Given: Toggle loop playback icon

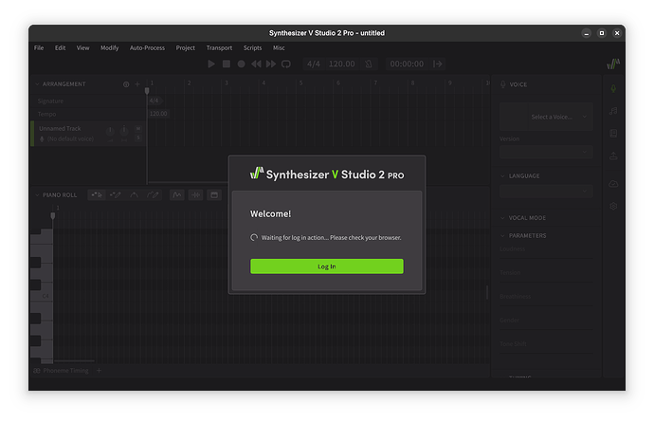Looking at the screenshot, I should 286,64.
